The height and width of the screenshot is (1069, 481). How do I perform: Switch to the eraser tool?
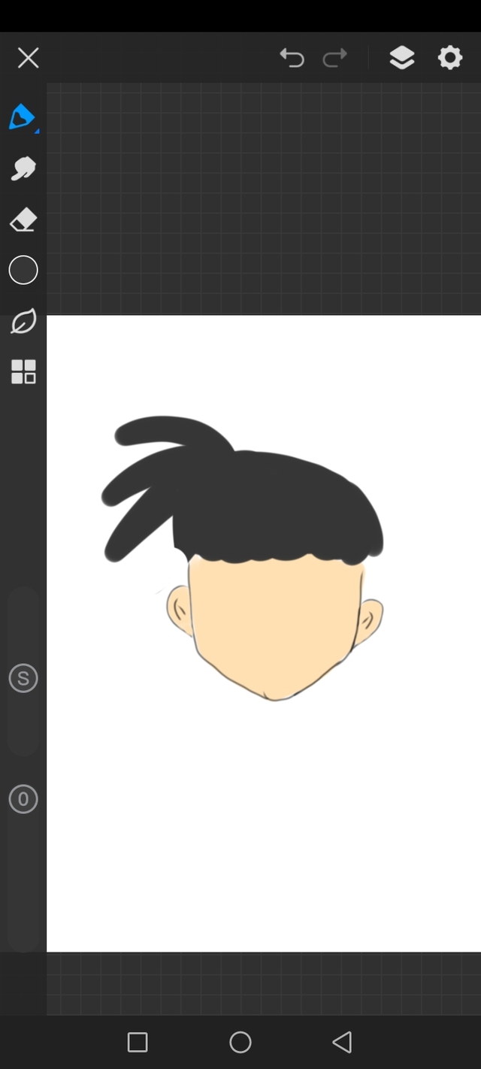23,220
